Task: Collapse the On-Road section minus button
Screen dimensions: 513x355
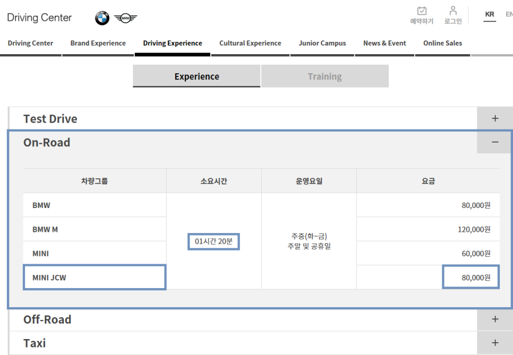Action: [495, 142]
